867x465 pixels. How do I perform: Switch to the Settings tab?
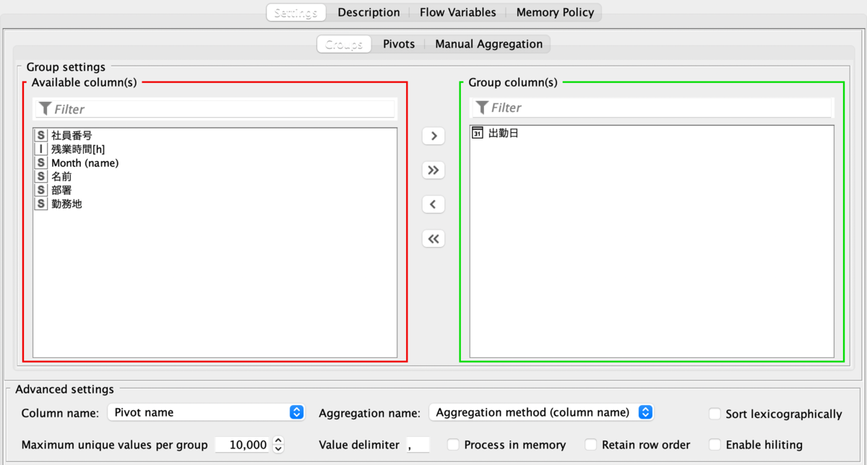point(296,12)
